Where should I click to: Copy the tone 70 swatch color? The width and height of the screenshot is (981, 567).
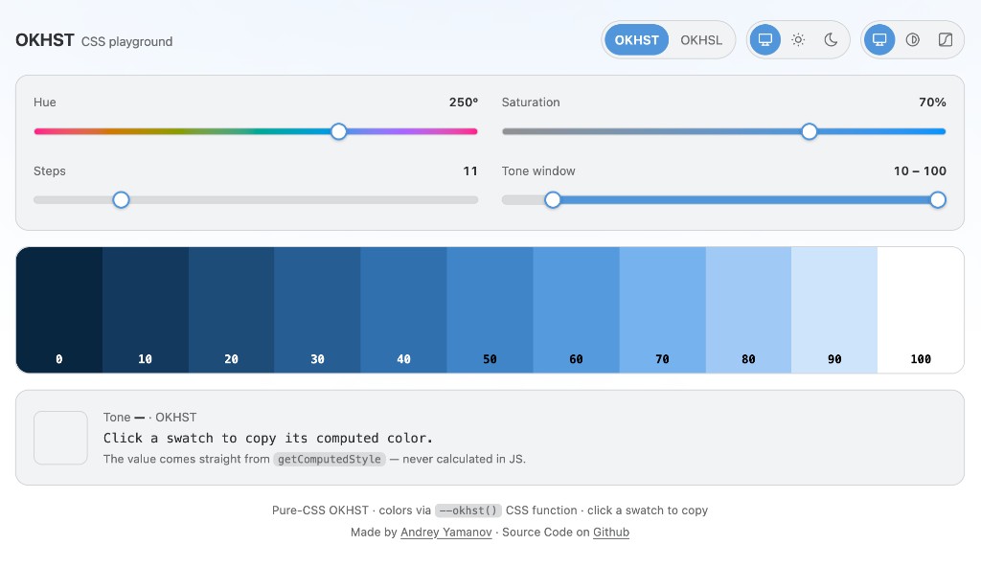[663, 309]
